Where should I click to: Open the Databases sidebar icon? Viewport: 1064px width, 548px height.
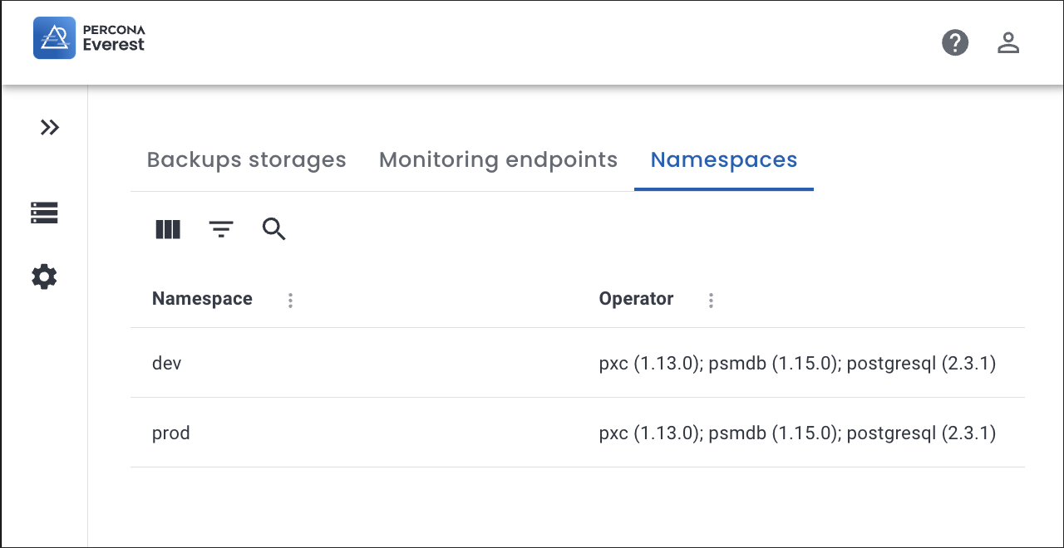(44, 213)
